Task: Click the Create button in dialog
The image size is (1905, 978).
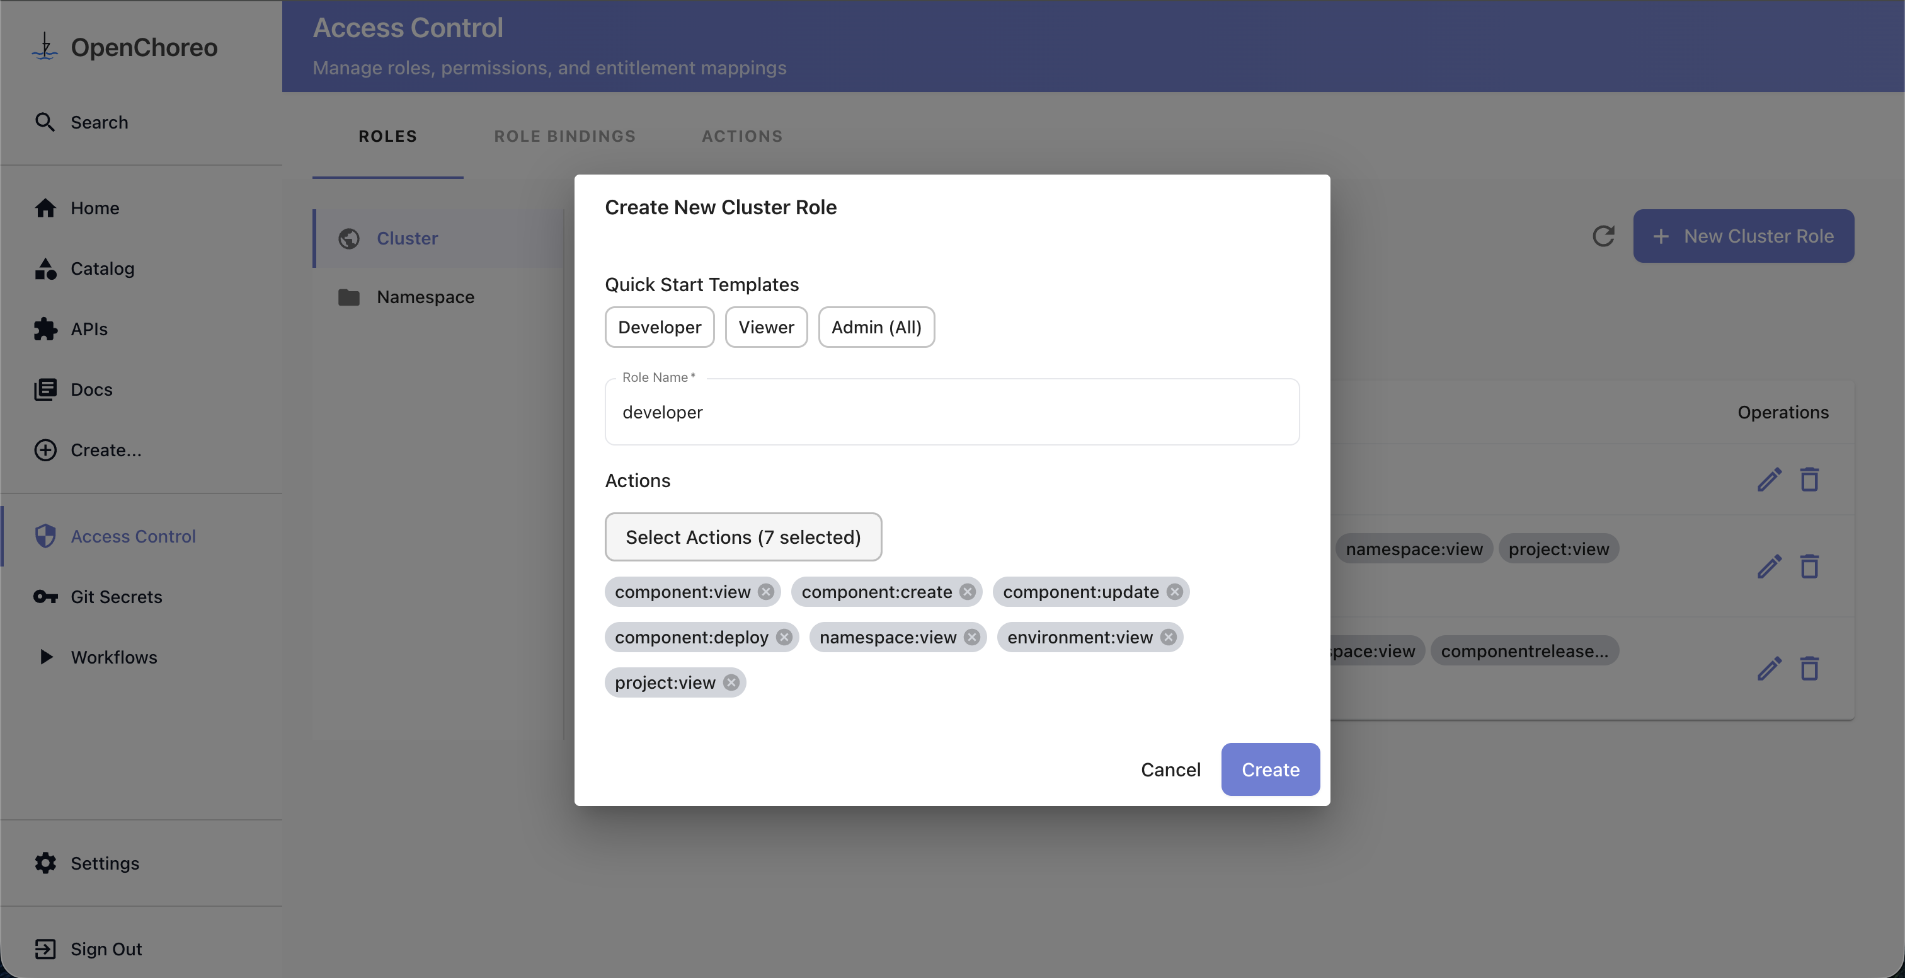Action: point(1269,769)
